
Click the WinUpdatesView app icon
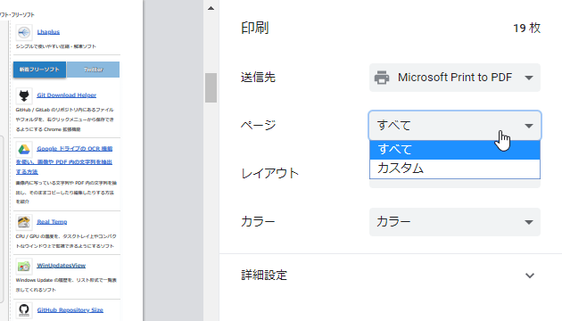(x=24, y=267)
